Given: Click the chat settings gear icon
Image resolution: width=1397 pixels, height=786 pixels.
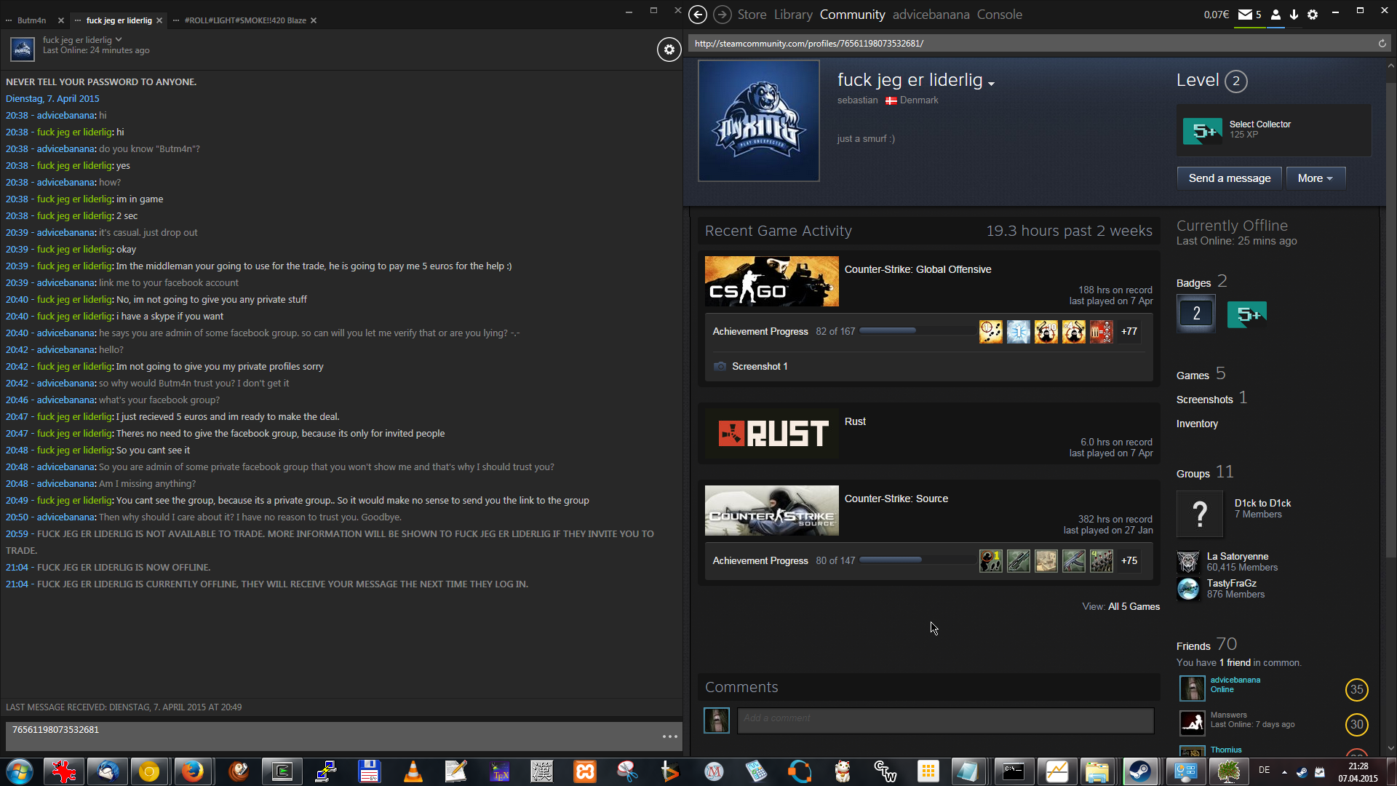Looking at the screenshot, I should [669, 49].
